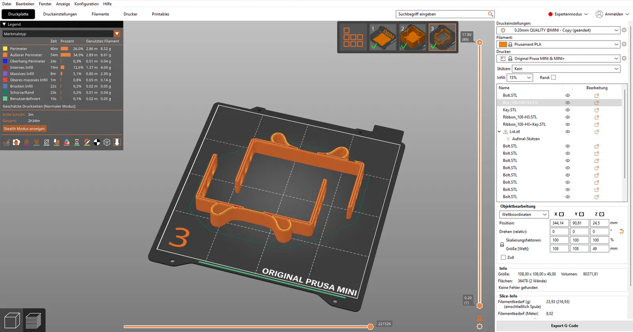Collapse the Lid.stl tree item

499,131
